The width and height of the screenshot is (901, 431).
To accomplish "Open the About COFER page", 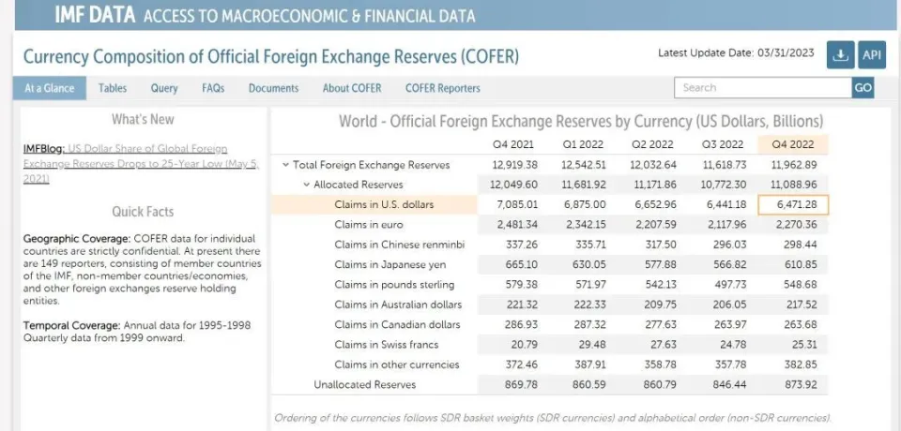I will 352,88.
